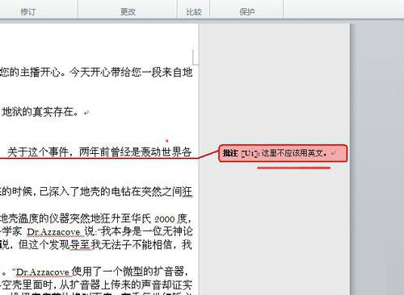Click the line 但这个发现导至我无法子不能相信
404x295 pixels.
[x=96, y=245]
